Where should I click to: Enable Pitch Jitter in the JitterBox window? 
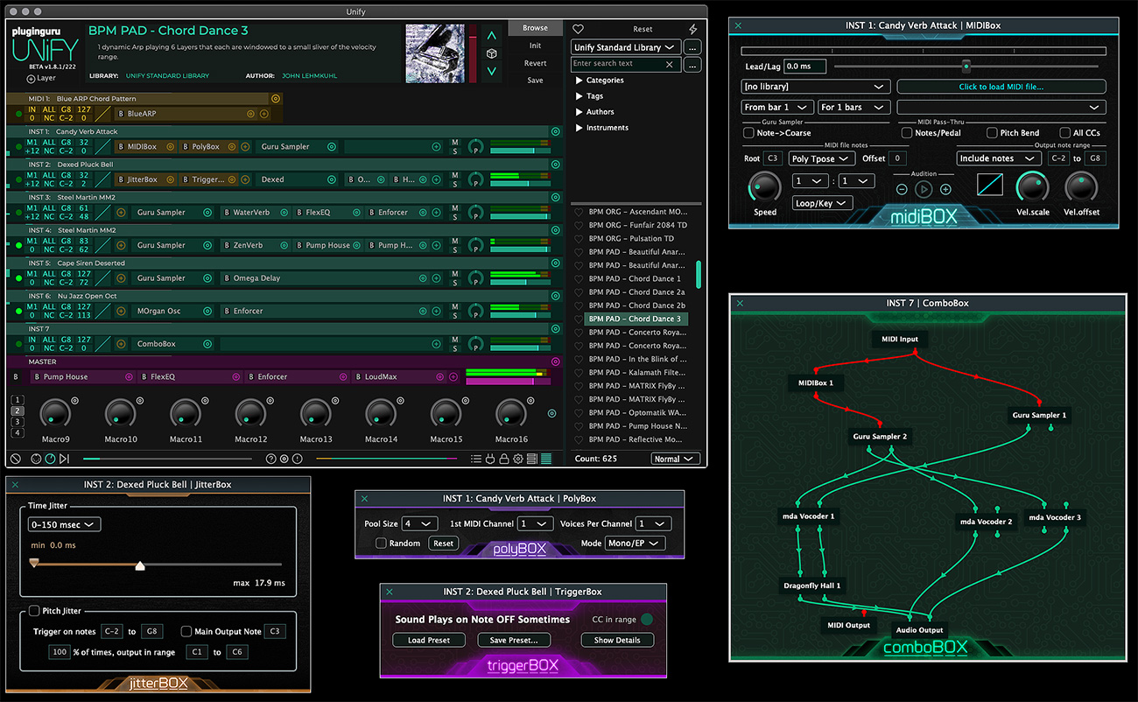pyautogui.click(x=36, y=610)
